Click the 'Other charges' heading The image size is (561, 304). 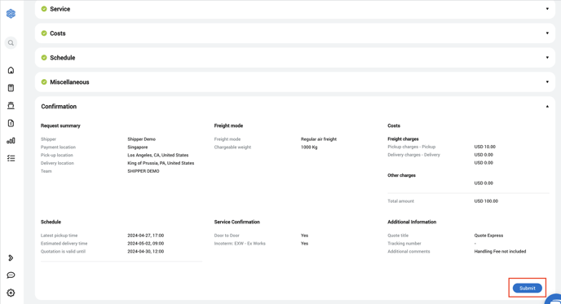401,175
